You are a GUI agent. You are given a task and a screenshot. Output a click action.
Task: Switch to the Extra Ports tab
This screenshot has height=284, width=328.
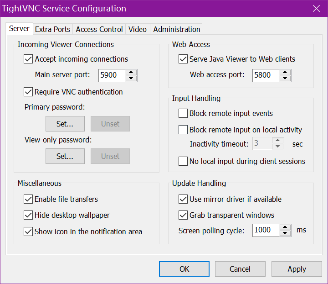[52, 29]
